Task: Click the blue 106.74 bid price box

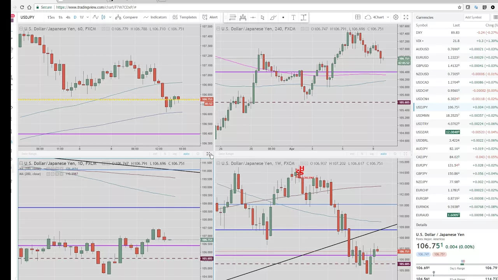Action: [x=423, y=254]
